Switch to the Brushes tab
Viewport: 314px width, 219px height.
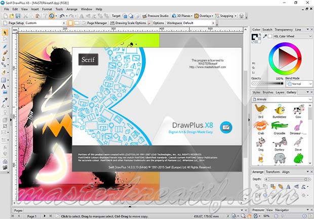(268, 92)
